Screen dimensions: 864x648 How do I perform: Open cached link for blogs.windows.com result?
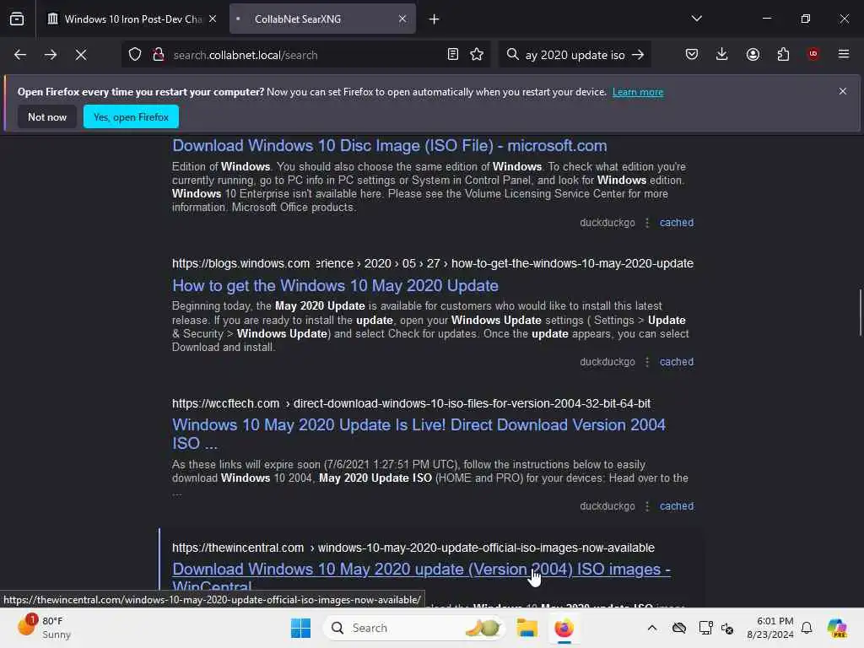[x=677, y=362]
